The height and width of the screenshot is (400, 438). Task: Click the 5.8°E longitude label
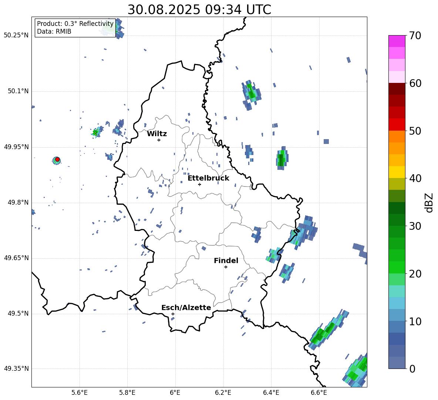[x=127, y=393]
